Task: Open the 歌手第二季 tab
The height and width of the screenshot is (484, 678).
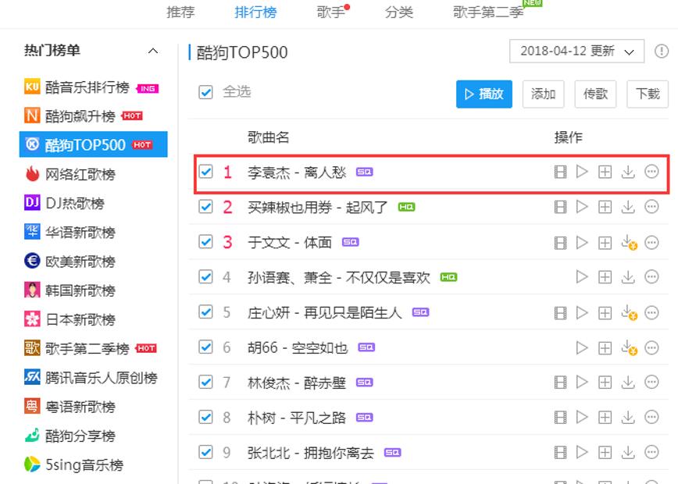Action: [x=489, y=12]
